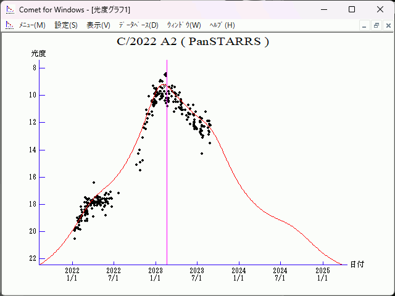Image resolution: width=395 pixels, height=296 pixels.
Task: Click the 2022 7/1 date axis tick label
Action: [114, 274]
